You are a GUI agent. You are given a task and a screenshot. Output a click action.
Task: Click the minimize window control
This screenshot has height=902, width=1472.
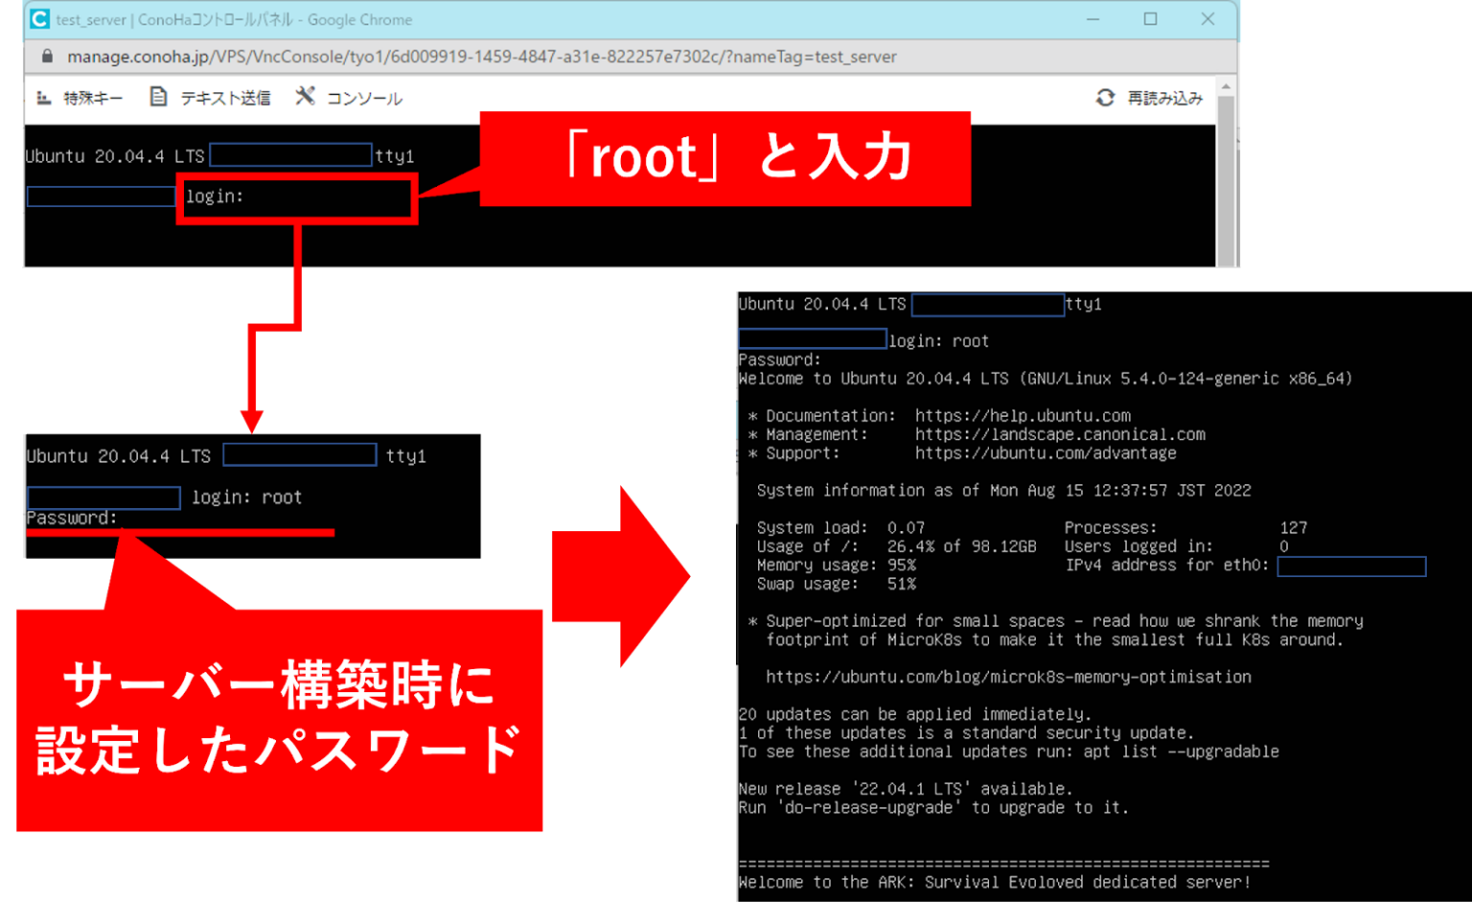1093,19
